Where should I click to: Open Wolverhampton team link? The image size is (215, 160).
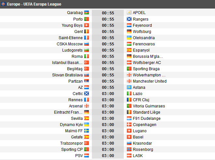(149, 75)
